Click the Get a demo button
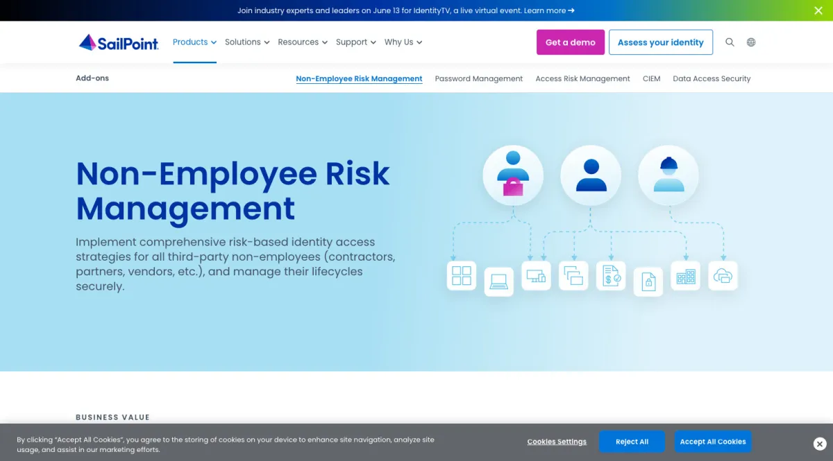833x461 pixels. coord(571,42)
